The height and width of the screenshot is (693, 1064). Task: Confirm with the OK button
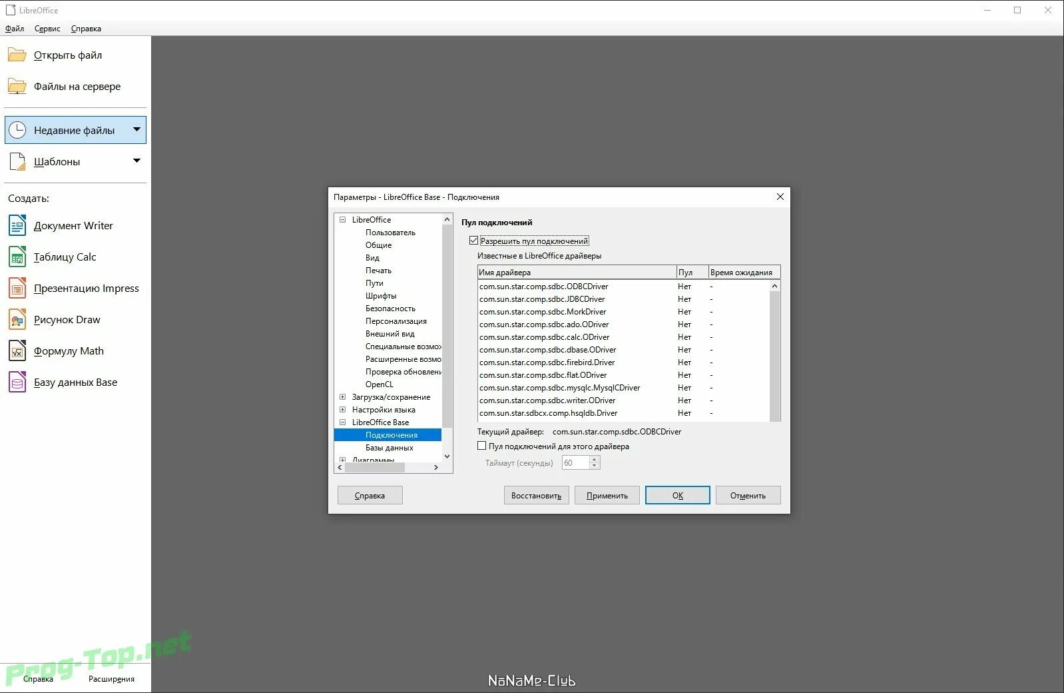tap(678, 495)
